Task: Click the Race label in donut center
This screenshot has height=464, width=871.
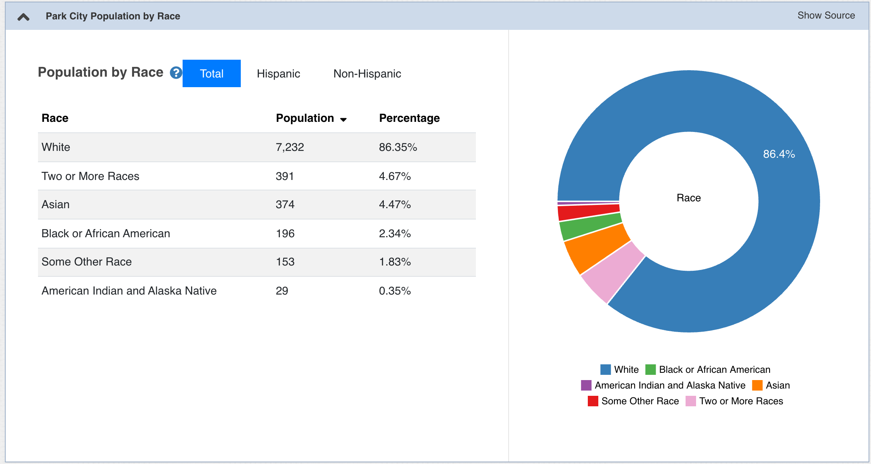Action: coord(688,198)
